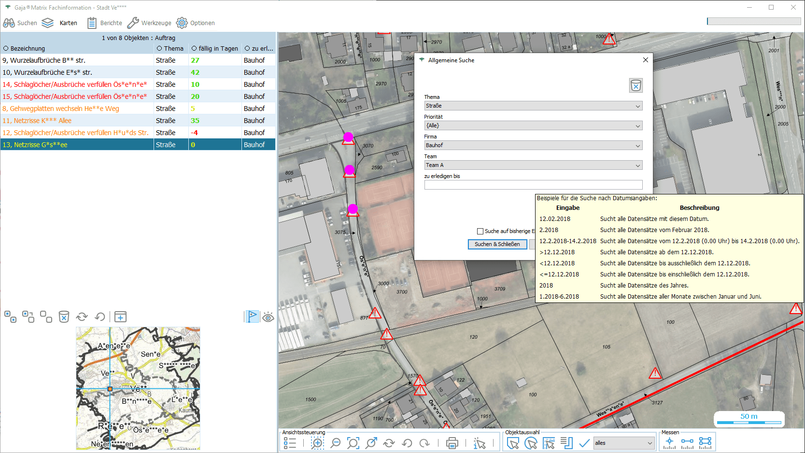Click the print icon in Ansichtssteuerung
This screenshot has height=453, width=805.
click(452, 443)
